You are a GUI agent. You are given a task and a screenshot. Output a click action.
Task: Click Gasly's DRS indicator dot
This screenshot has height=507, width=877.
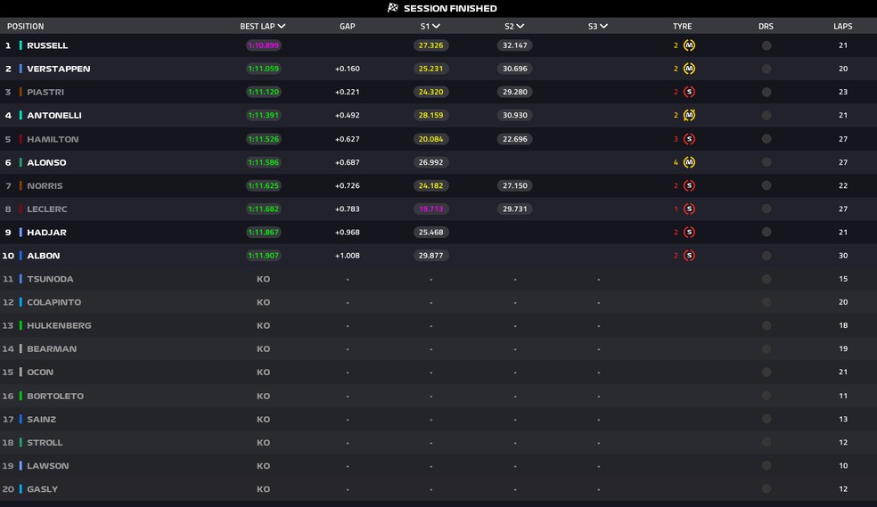[x=766, y=488]
